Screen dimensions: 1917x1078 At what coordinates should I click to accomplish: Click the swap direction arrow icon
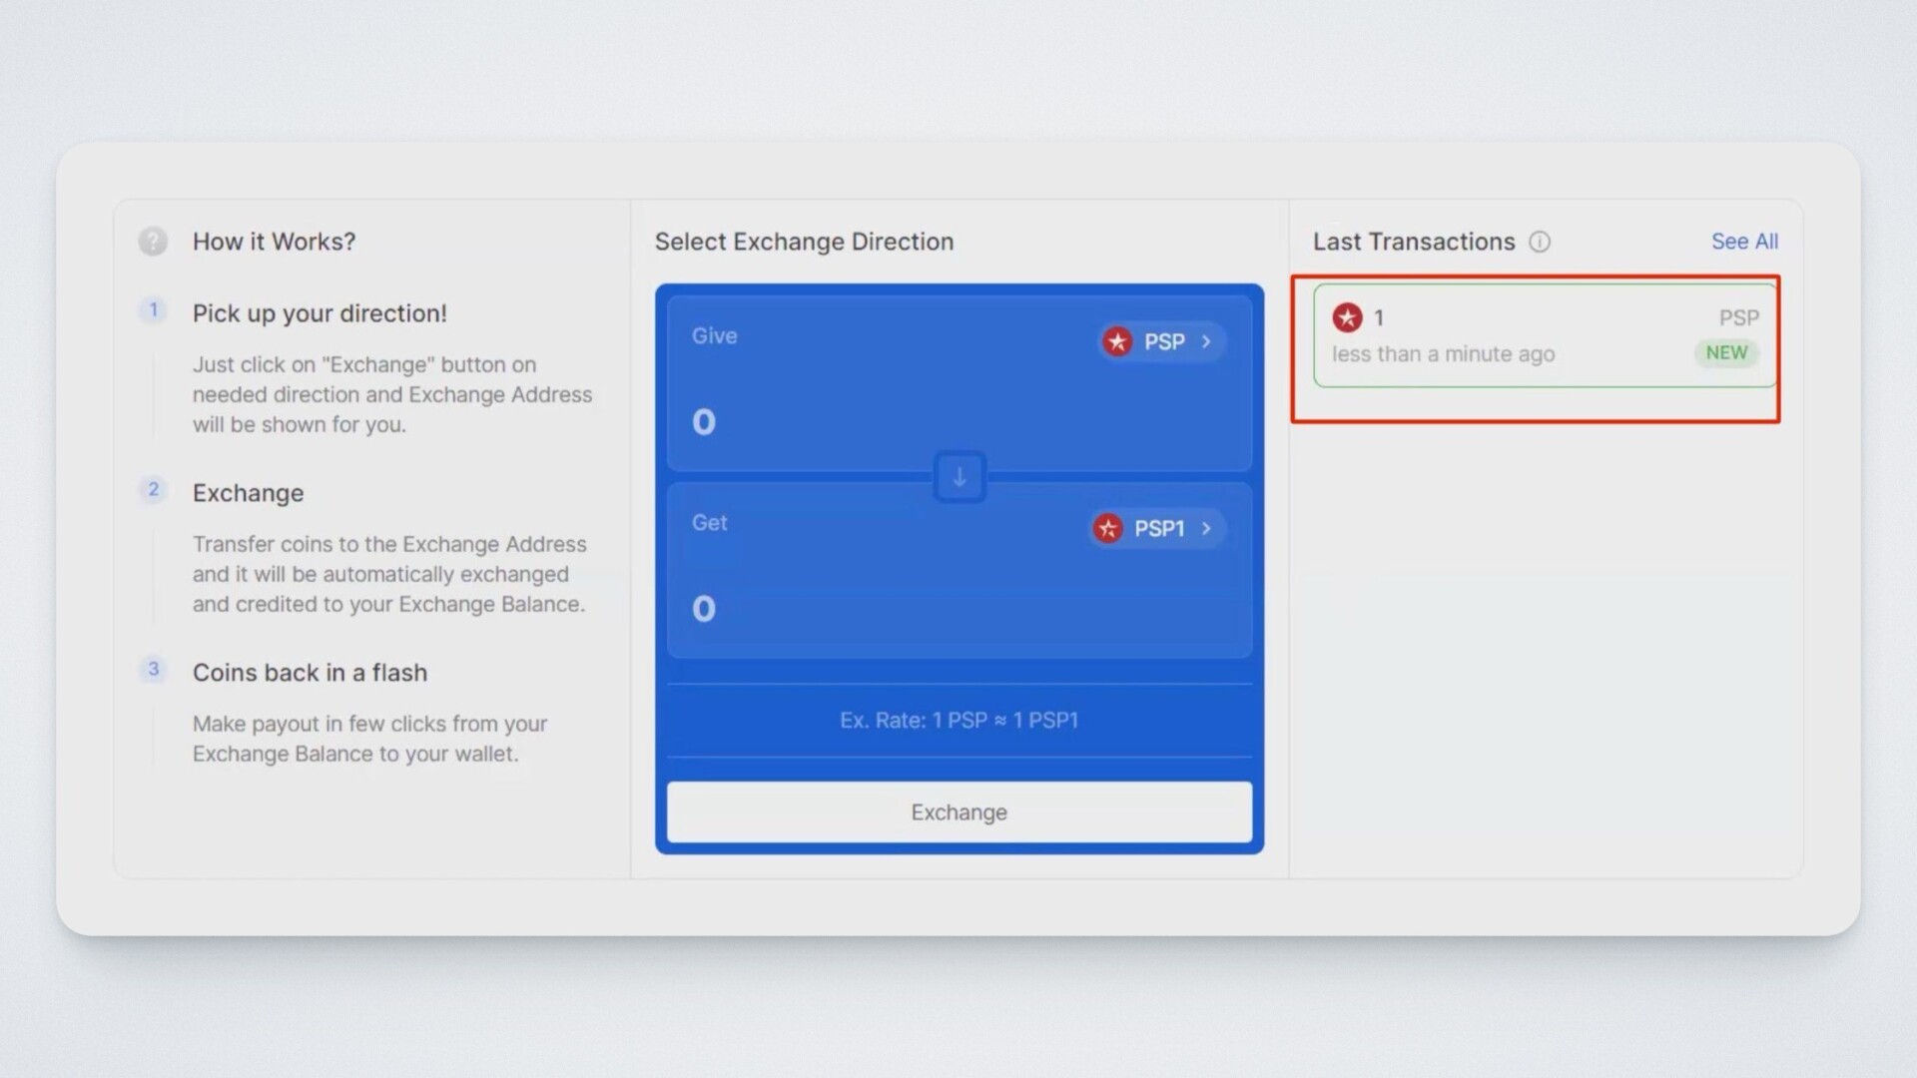(958, 477)
